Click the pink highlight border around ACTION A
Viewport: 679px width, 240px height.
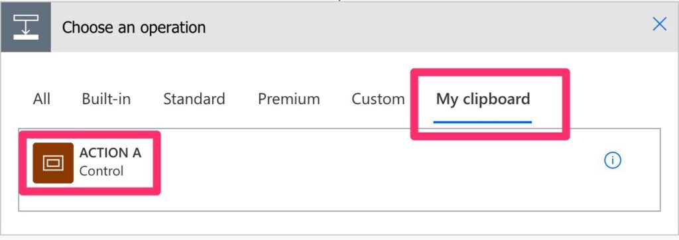click(90, 133)
